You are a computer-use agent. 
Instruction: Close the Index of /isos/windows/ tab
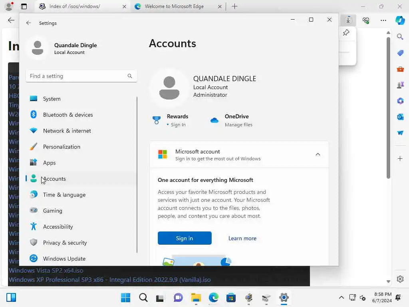pyautogui.click(x=125, y=6)
